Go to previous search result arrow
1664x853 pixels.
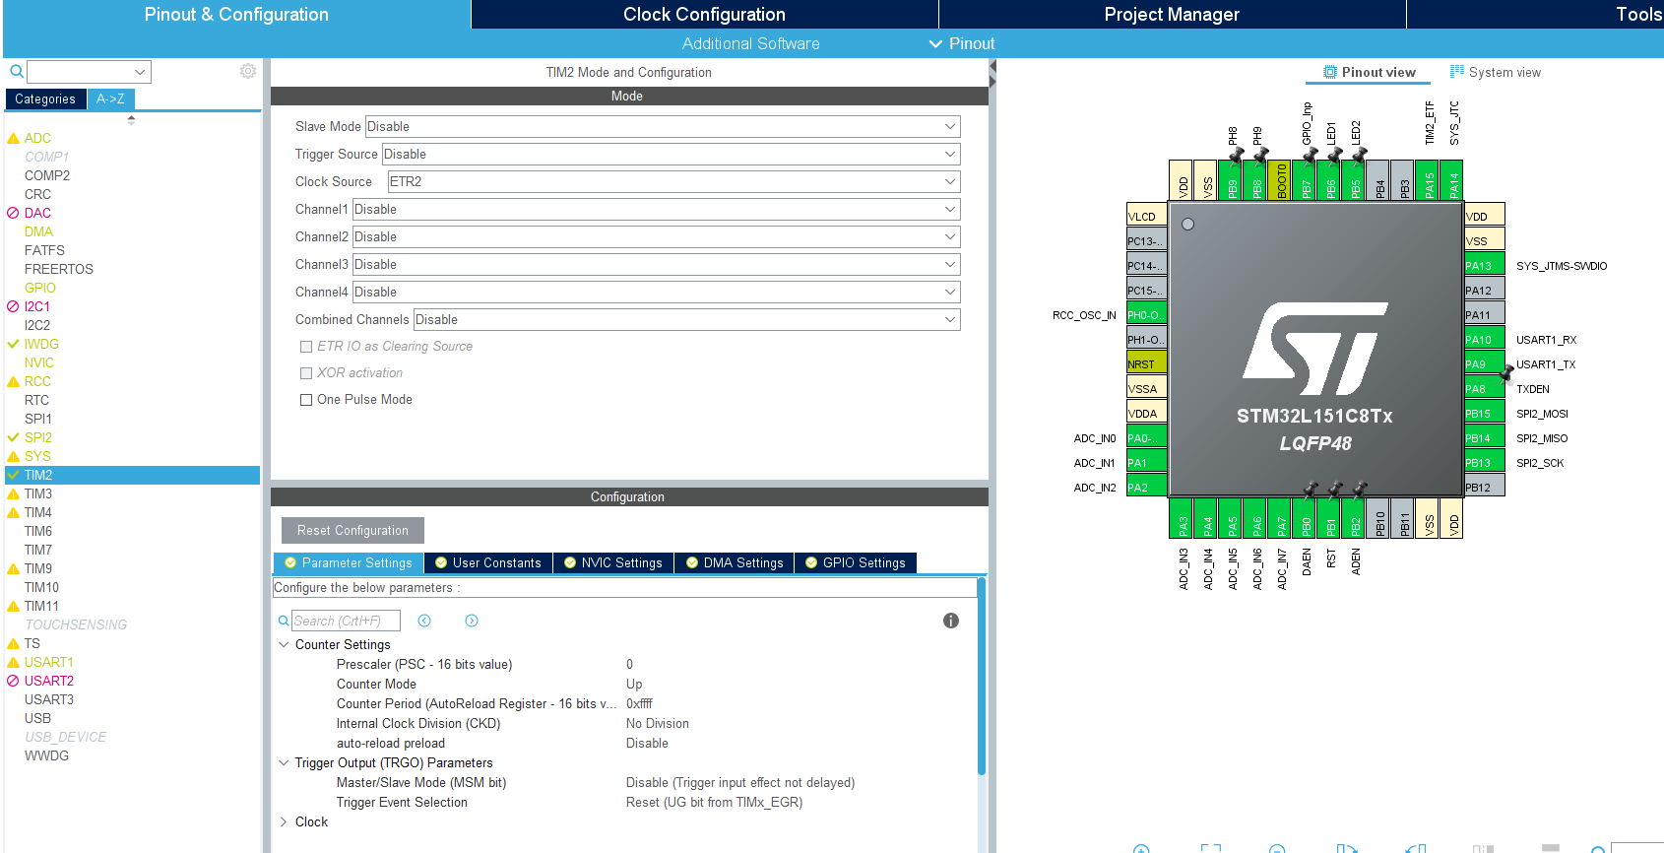[424, 621]
